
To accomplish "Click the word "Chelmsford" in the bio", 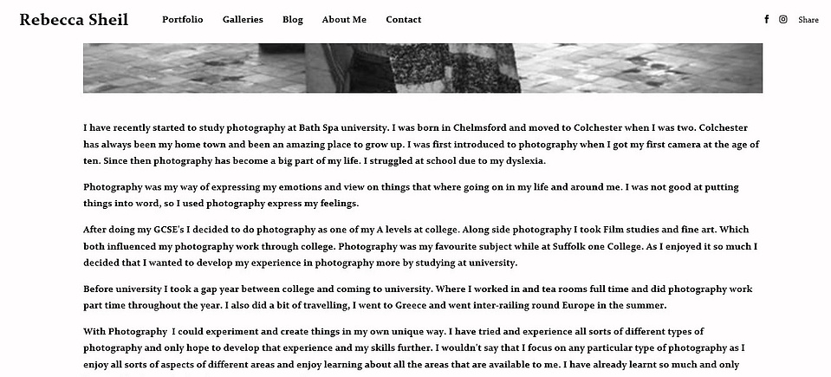I will coord(480,127).
